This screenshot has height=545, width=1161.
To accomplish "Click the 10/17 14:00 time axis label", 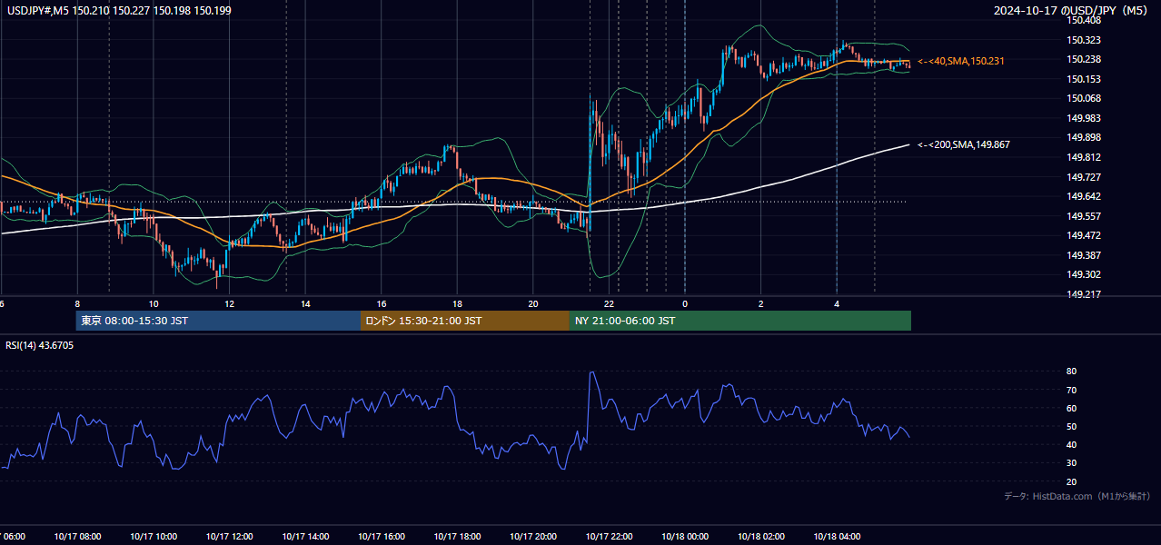I will tap(305, 537).
